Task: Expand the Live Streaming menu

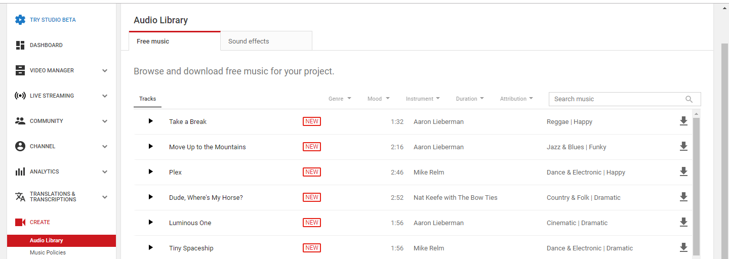Action: 105,96
